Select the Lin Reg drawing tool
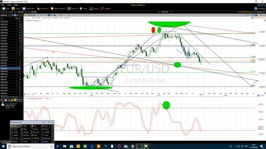 [x=15, y=138]
